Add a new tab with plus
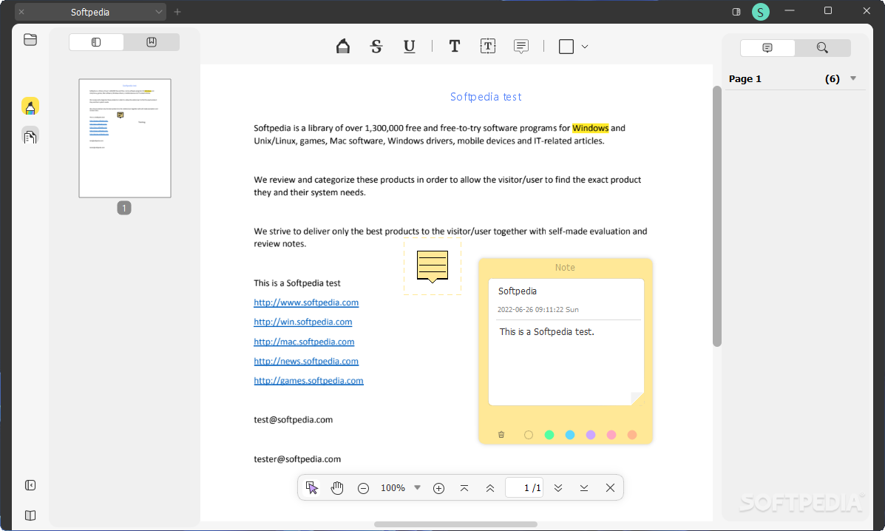Image resolution: width=885 pixels, height=531 pixels. [x=177, y=12]
